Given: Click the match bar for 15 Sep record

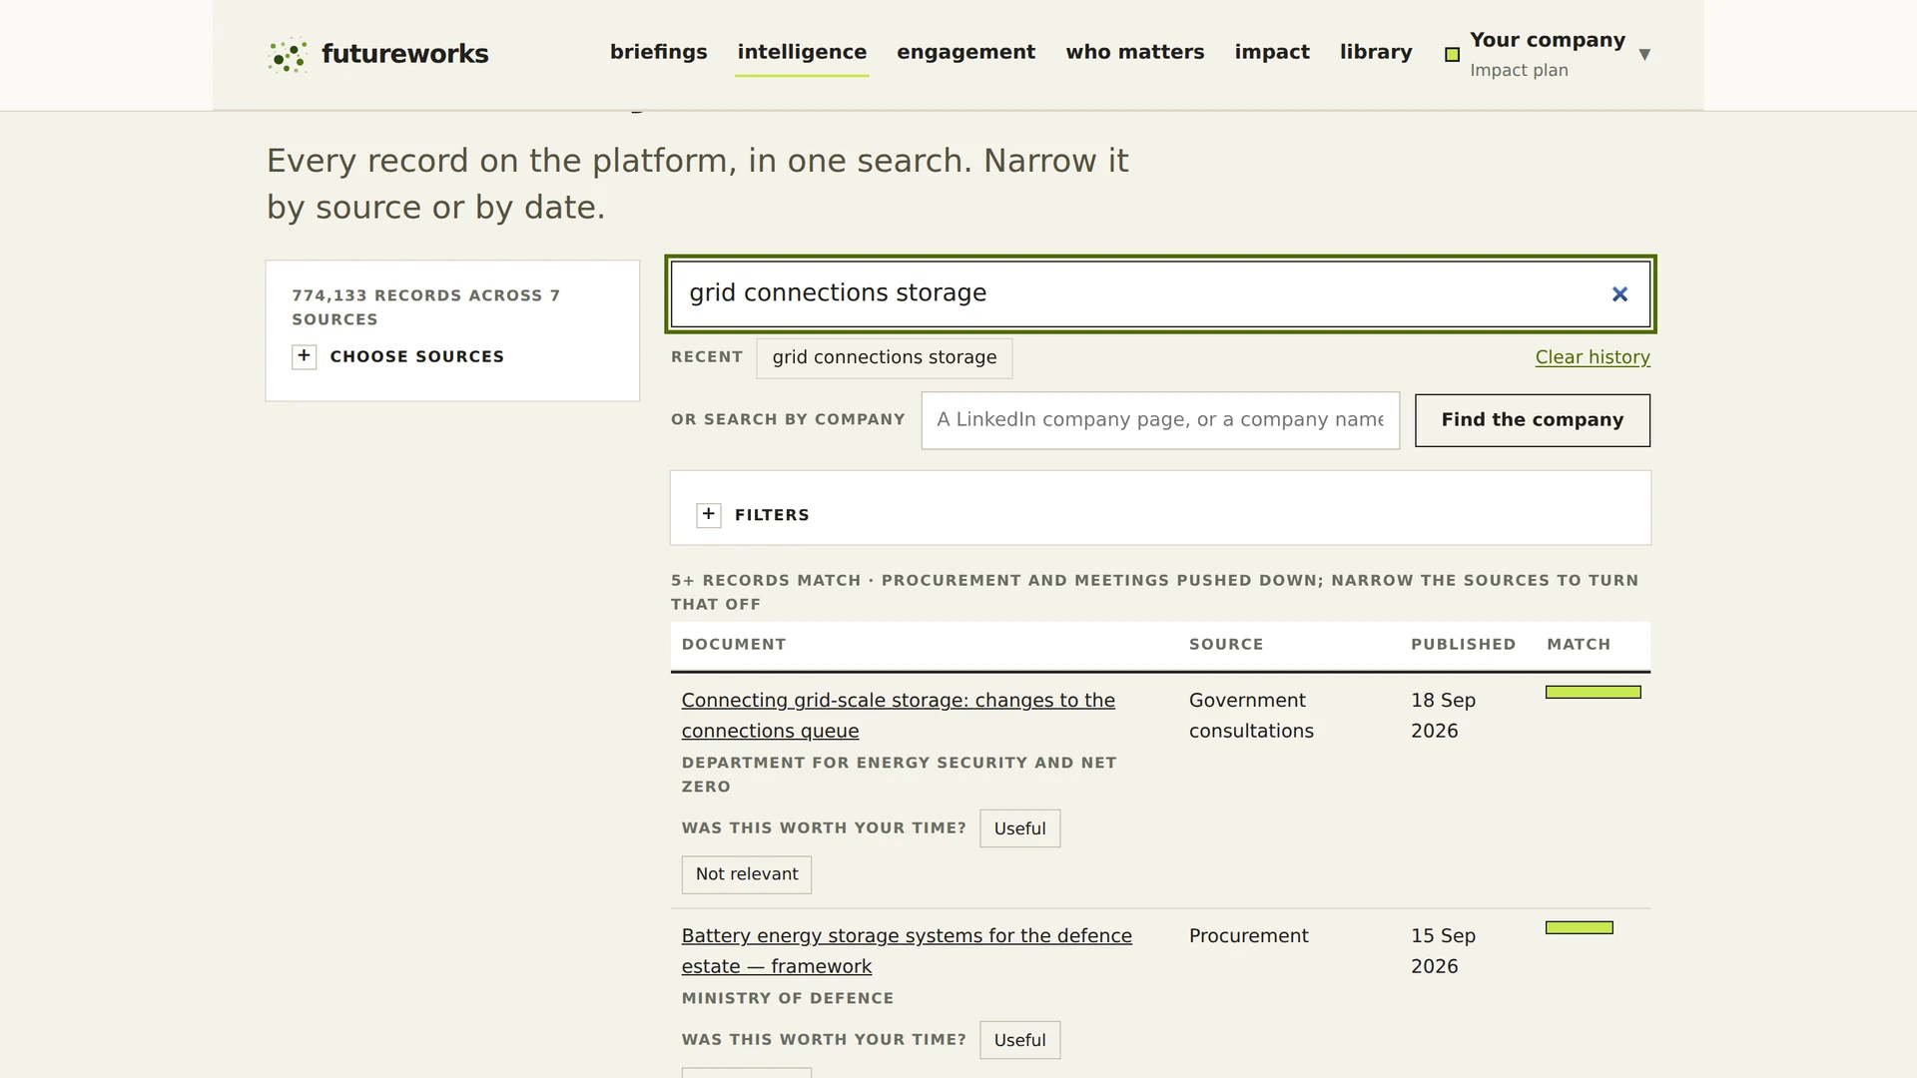Looking at the screenshot, I should click(1580, 928).
